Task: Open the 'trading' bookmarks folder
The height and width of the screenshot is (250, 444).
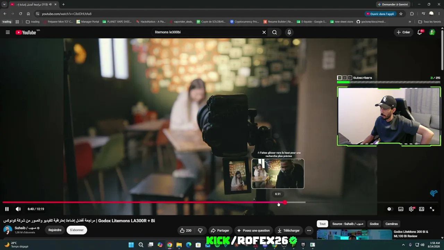Action: point(33,22)
